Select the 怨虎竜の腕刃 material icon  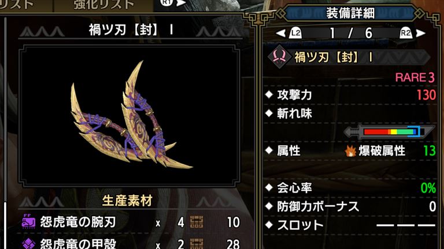point(28,221)
